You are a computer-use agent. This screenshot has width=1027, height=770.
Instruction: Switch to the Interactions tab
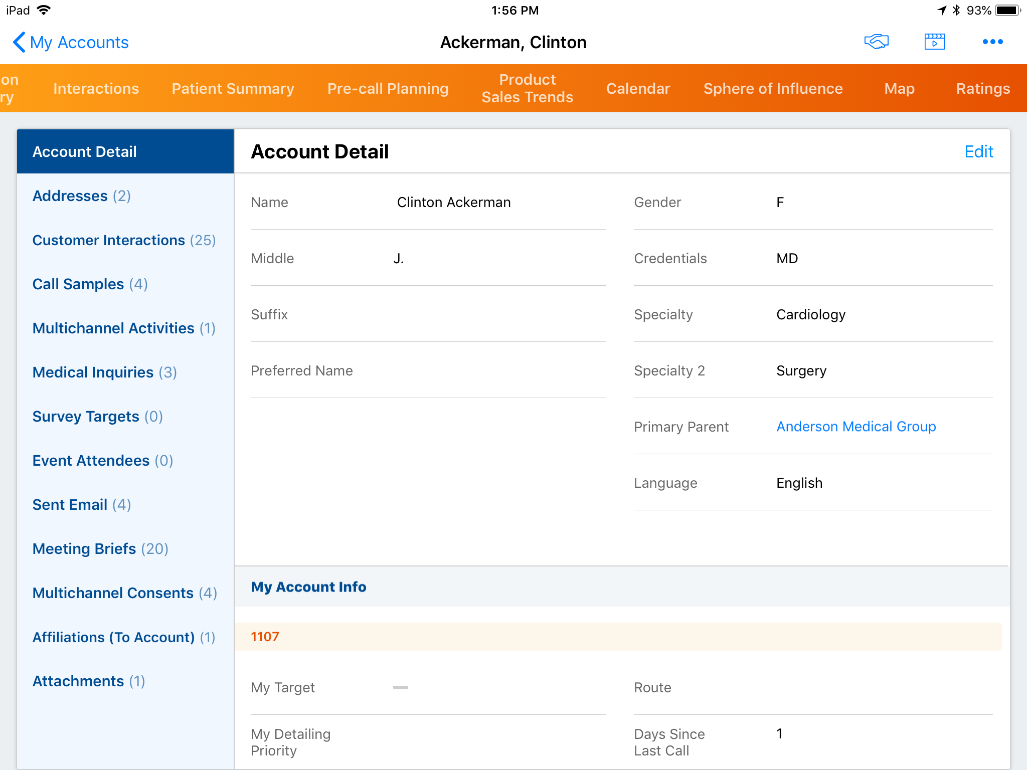pos(96,89)
